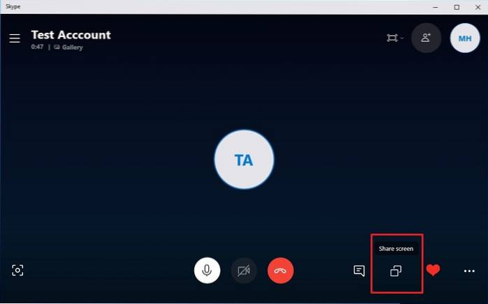End the call with red hang-up button

280,271
